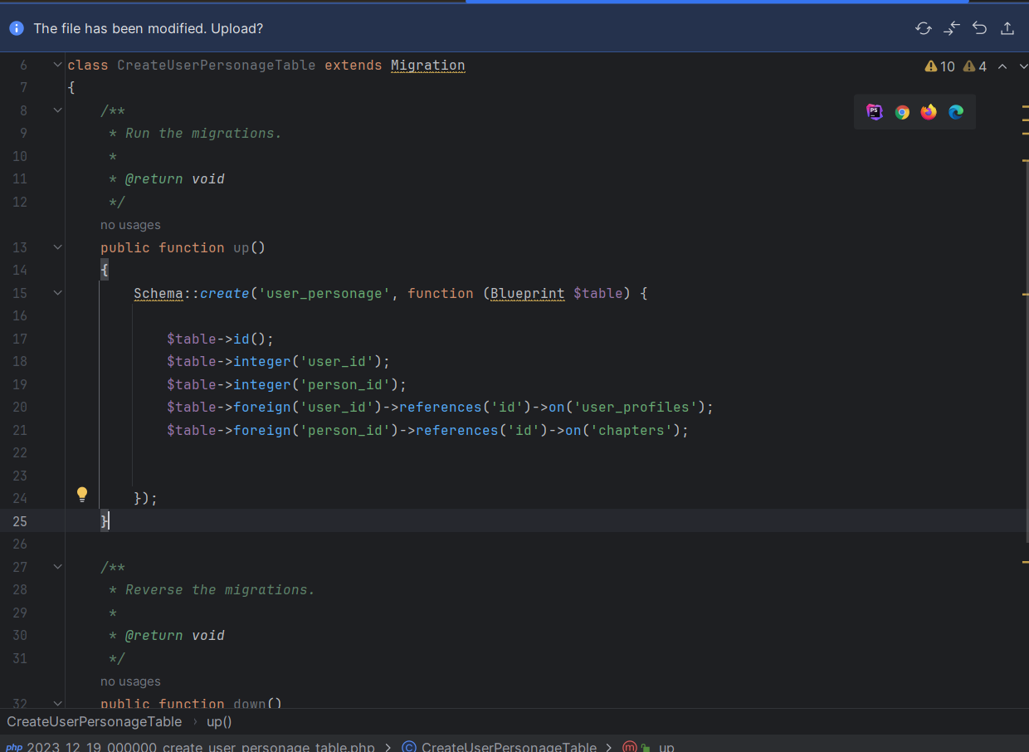The image size is (1029, 752).
Task: Click the sync/refresh icon in notification bar
Action: 923,28
